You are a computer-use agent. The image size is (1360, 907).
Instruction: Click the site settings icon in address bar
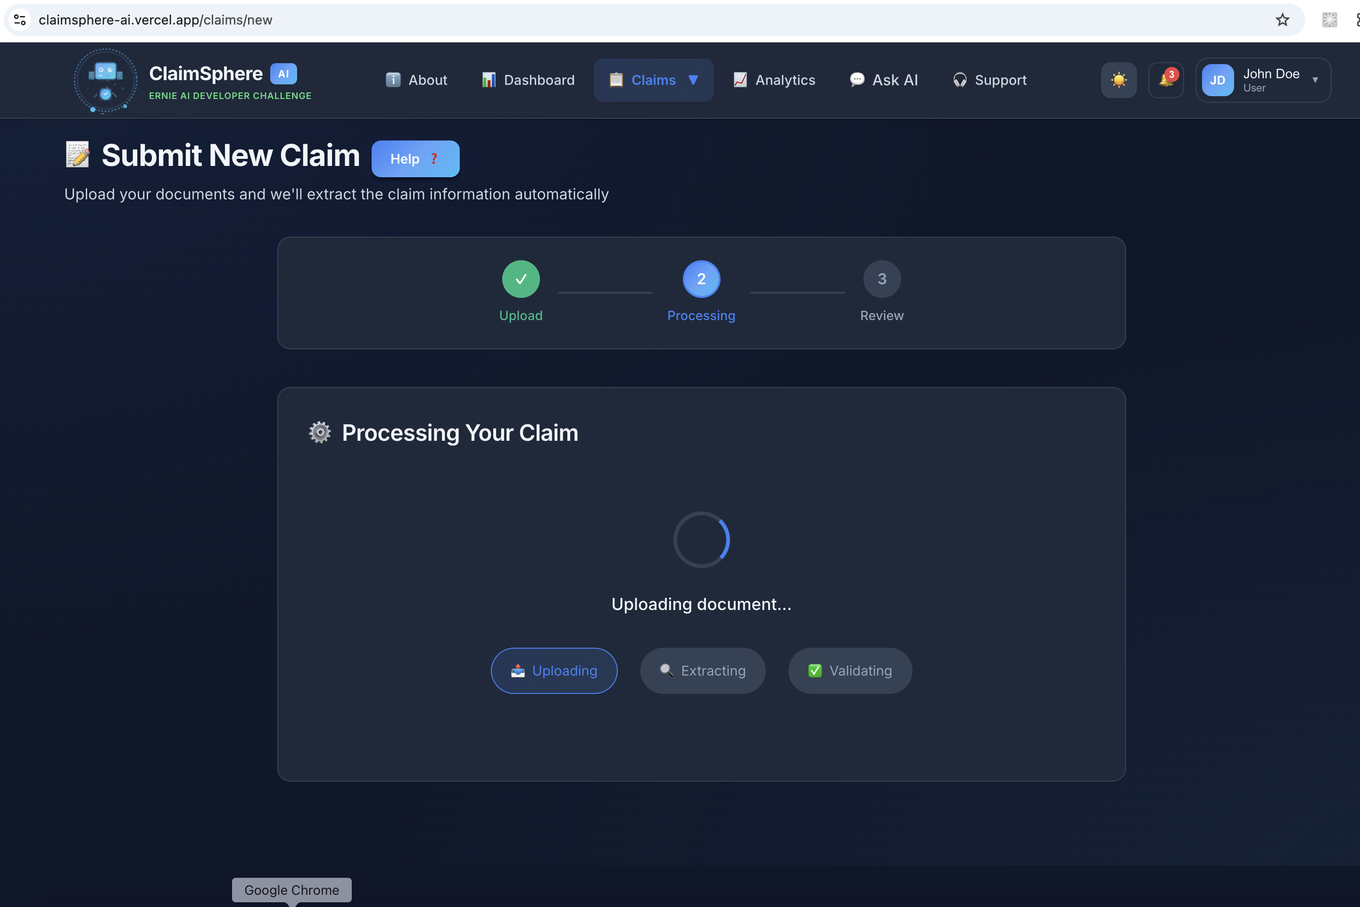tap(20, 20)
